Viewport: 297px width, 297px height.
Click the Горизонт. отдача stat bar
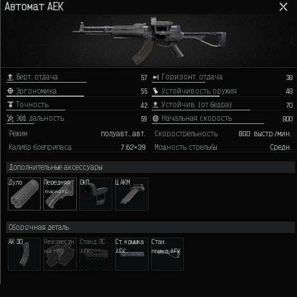coord(179,82)
